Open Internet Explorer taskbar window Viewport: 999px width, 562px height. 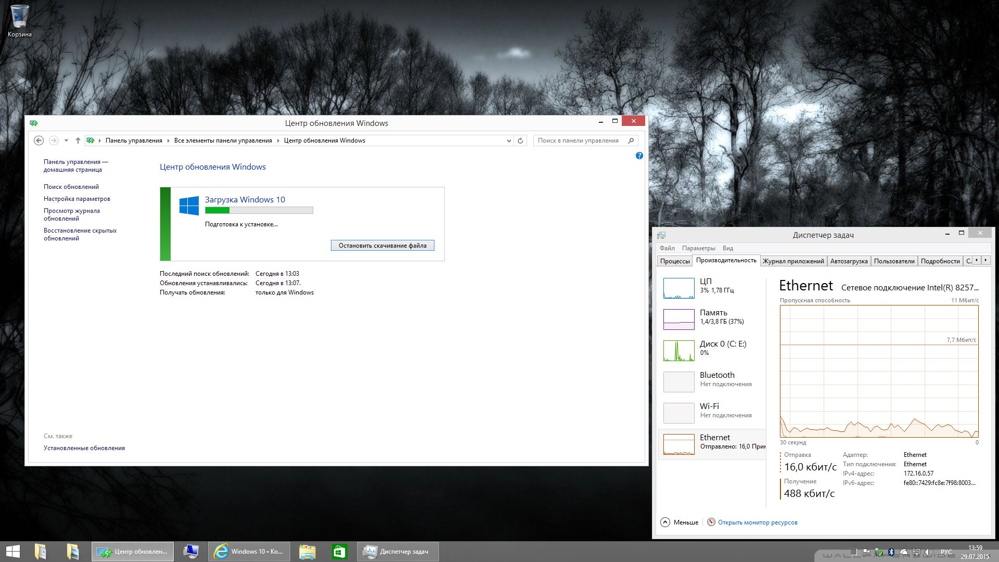click(x=249, y=552)
